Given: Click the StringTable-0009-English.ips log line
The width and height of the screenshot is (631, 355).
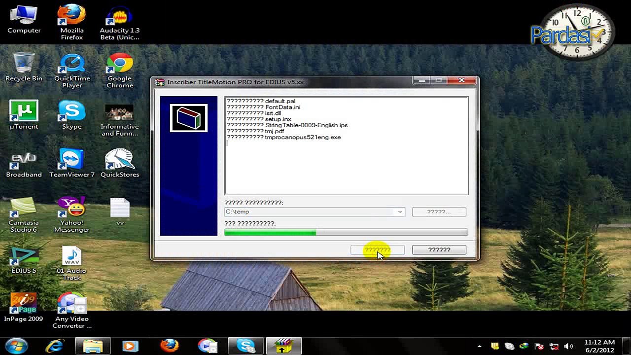Looking at the screenshot, I should [287, 125].
